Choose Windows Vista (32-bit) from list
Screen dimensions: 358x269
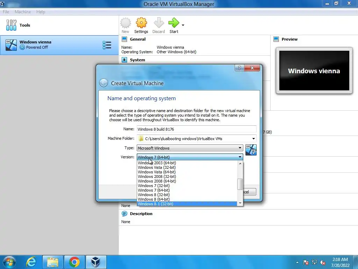coord(187,167)
